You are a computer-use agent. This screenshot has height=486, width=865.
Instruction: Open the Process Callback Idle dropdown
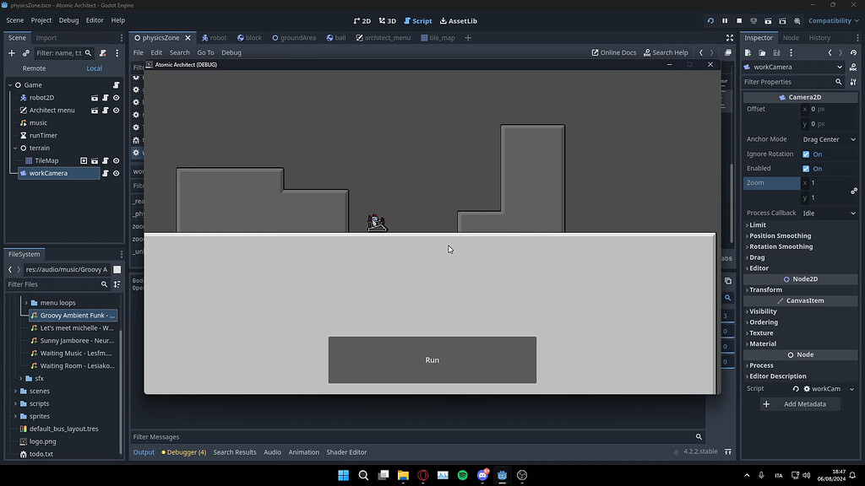pyautogui.click(x=828, y=213)
